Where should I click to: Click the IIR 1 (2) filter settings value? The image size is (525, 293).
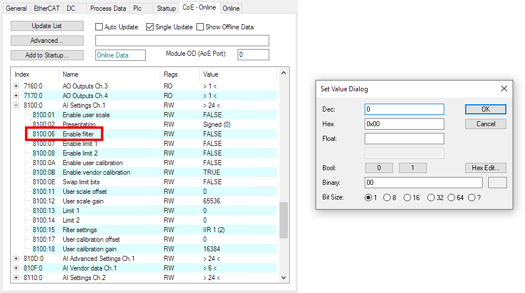pos(214,230)
